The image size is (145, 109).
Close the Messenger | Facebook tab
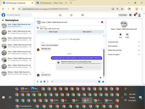click(x=32, y=3)
